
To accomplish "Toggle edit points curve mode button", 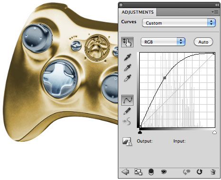I will click(127, 100).
